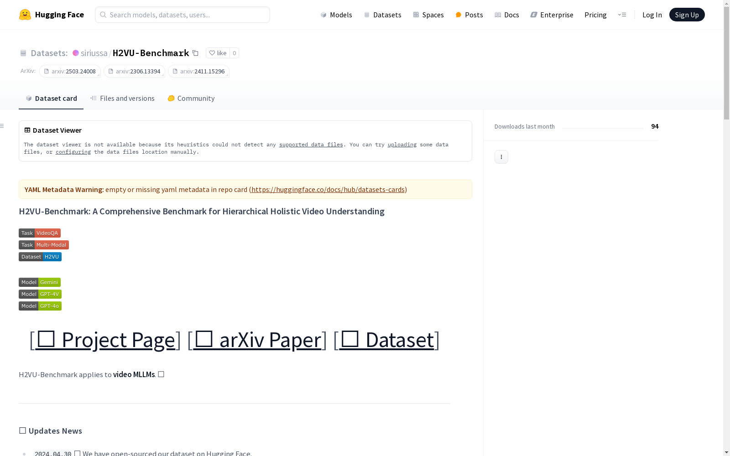
Task: Open Posts in the top navigation
Action: pos(469,15)
